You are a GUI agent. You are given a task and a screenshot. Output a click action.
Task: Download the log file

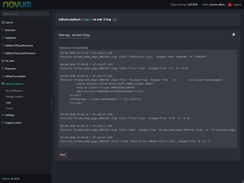(x=233, y=34)
